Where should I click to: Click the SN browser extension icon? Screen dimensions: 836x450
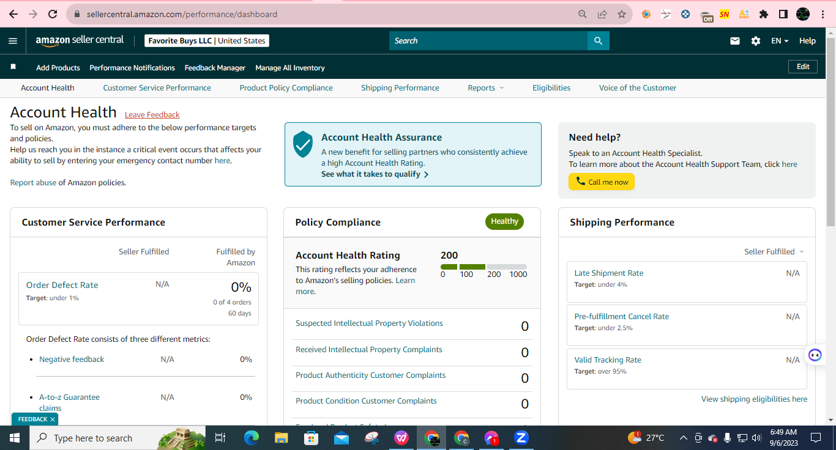725,14
